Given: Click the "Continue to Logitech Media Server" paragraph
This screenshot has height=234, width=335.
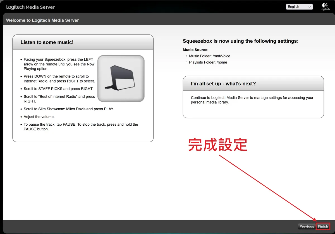Looking at the screenshot, I should pos(252,100).
